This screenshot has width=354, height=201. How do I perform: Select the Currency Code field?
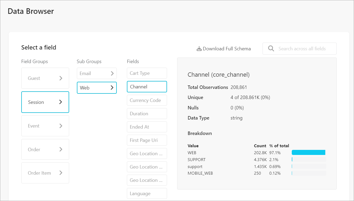point(147,100)
